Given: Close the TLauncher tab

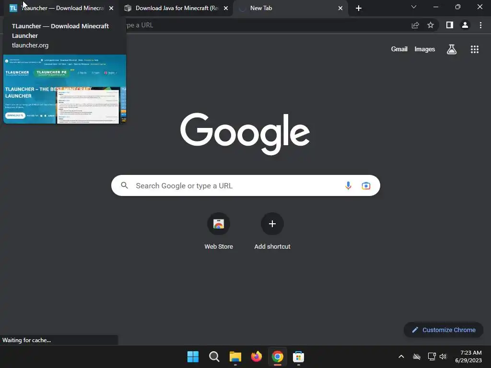Looking at the screenshot, I should pos(111,9).
